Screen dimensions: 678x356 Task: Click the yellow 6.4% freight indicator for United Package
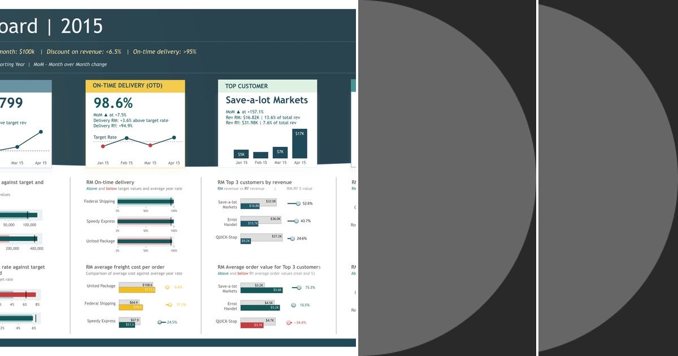167,288
